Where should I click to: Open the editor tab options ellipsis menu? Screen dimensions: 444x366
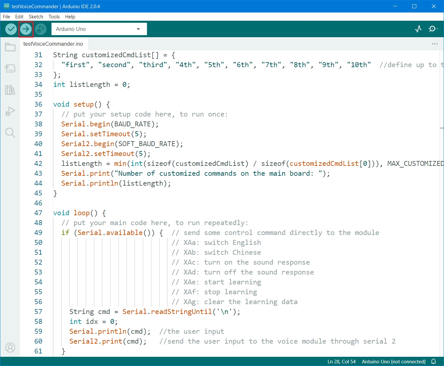(x=435, y=44)
